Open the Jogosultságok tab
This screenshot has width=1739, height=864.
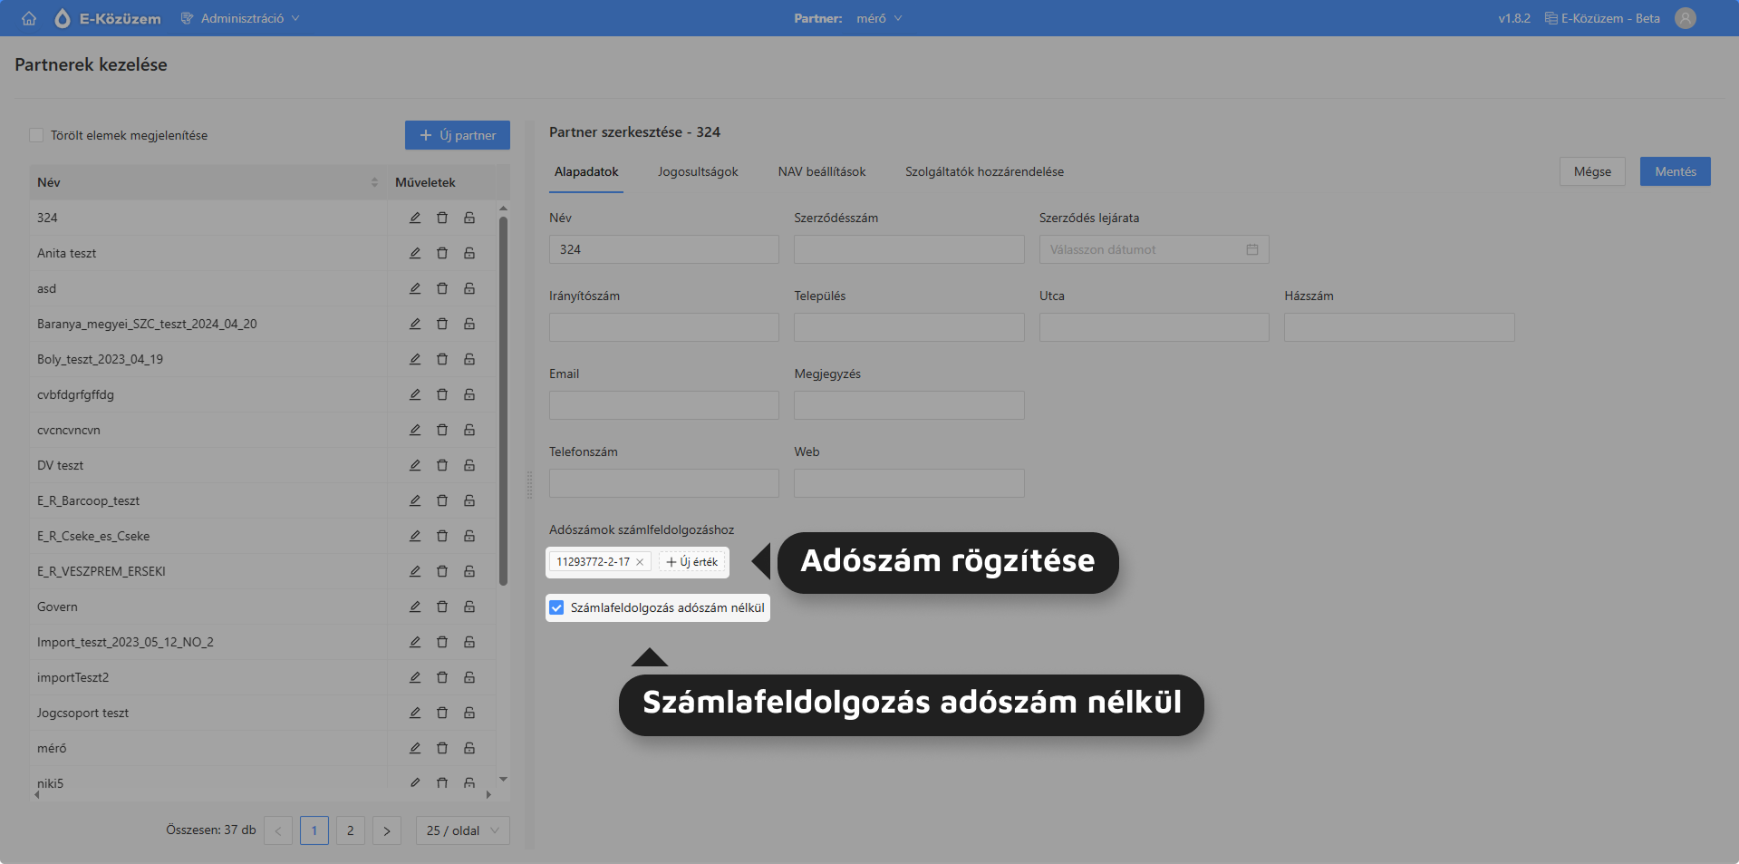[698, 171]
